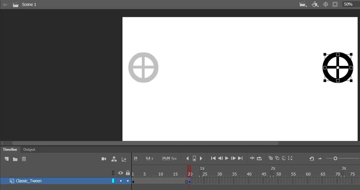Screen dimensions: 360x190
Task: Click the elapsed time 0,8 s value
Action: [149, 158]
